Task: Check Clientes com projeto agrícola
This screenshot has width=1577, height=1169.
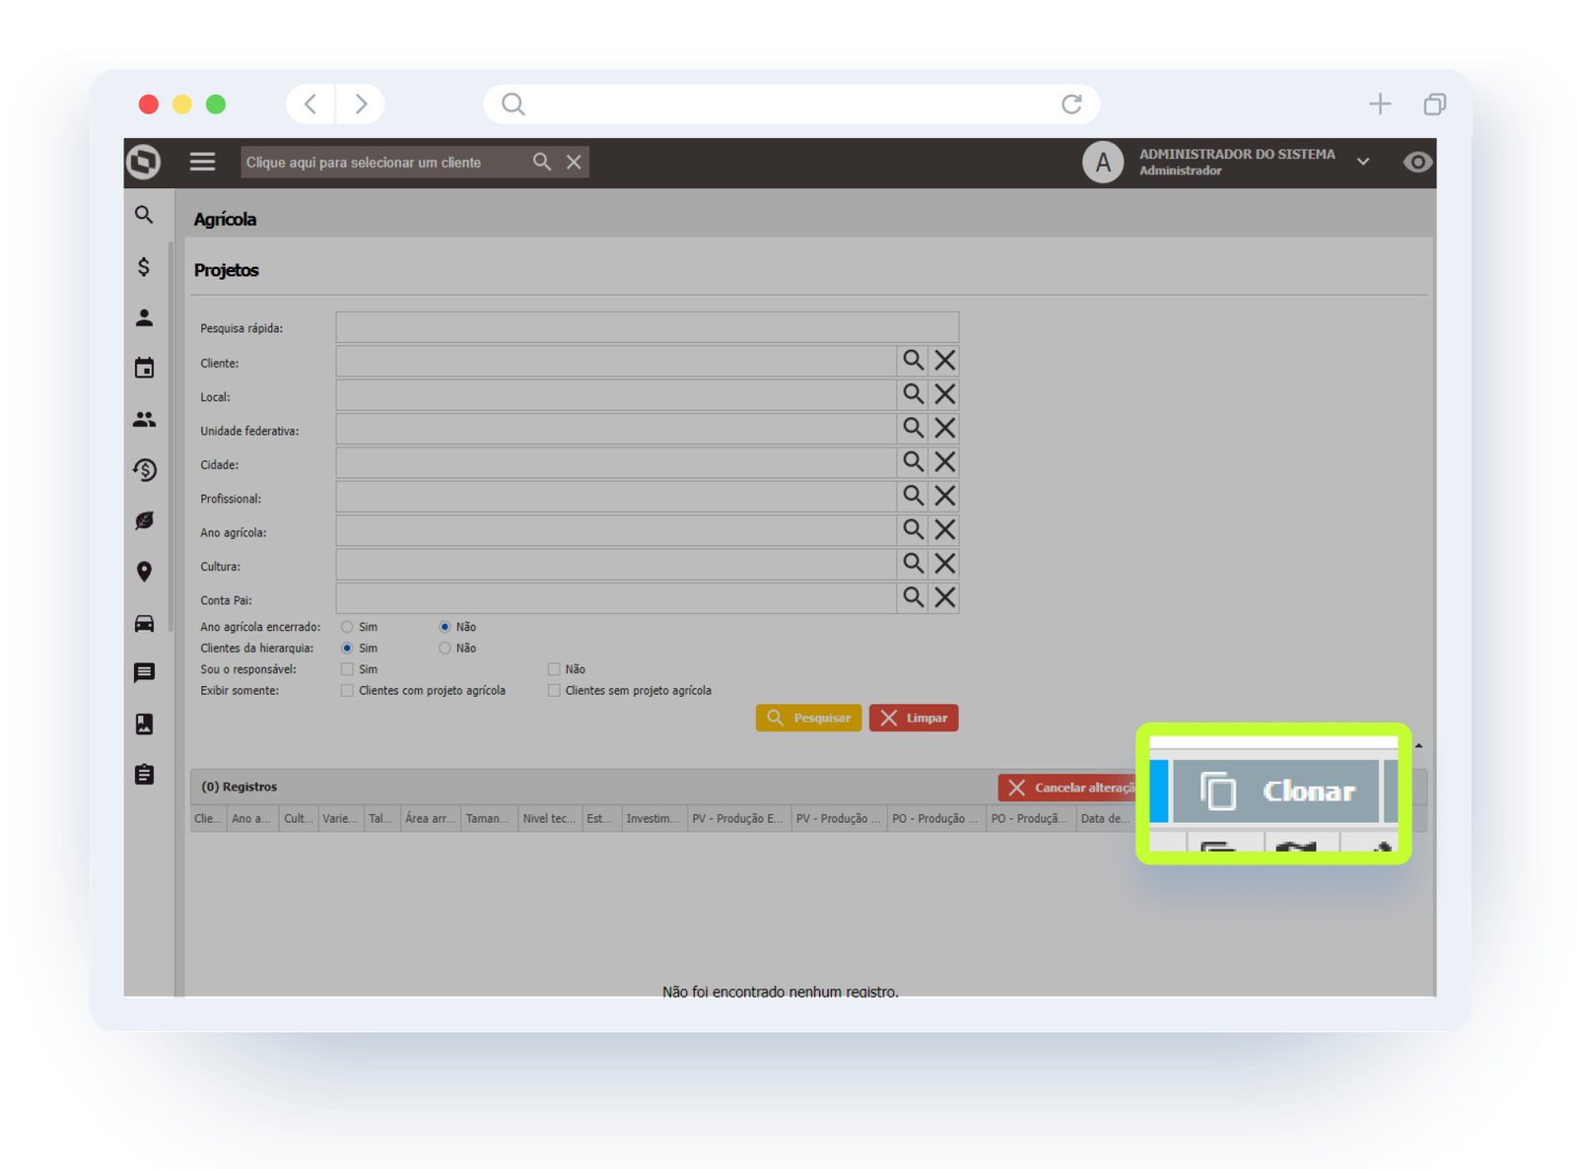Action: click(x=347, y=691)
